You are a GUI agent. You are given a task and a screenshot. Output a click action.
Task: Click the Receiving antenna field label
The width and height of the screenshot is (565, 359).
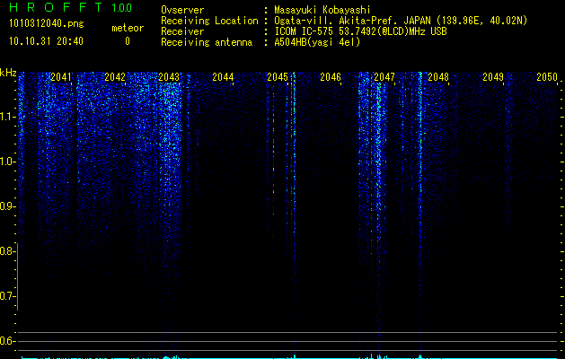(207, 42)
